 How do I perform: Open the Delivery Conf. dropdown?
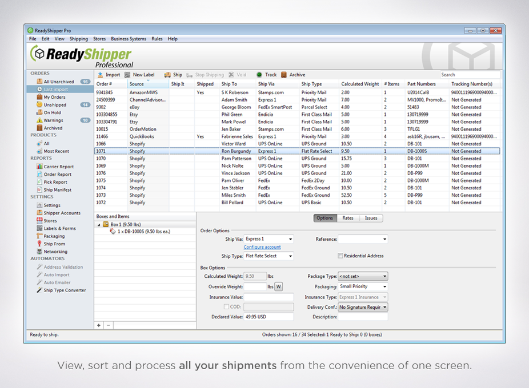pyautogui.click(x=363, y=308)
